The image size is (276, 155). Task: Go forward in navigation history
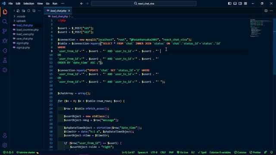point(87,3)
